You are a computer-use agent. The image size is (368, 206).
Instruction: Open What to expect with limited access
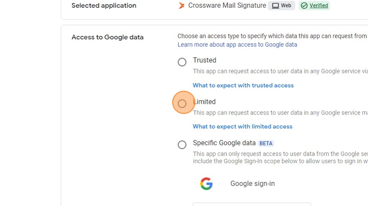(x=243, y=127)
